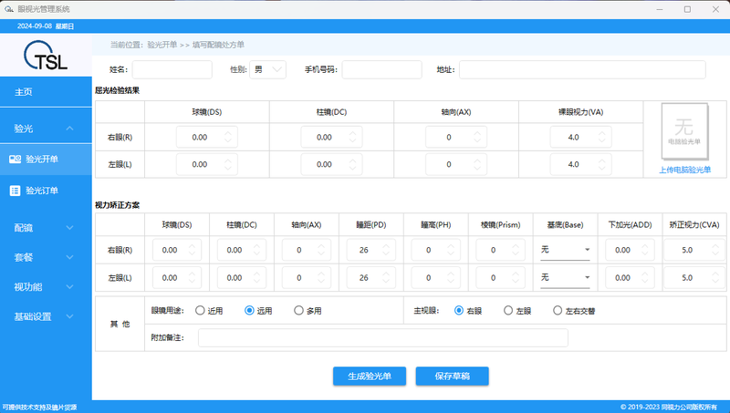Click the date 2024-09-08 in header
The height and width of the screenshot is (413, 730).
(35, 26)
